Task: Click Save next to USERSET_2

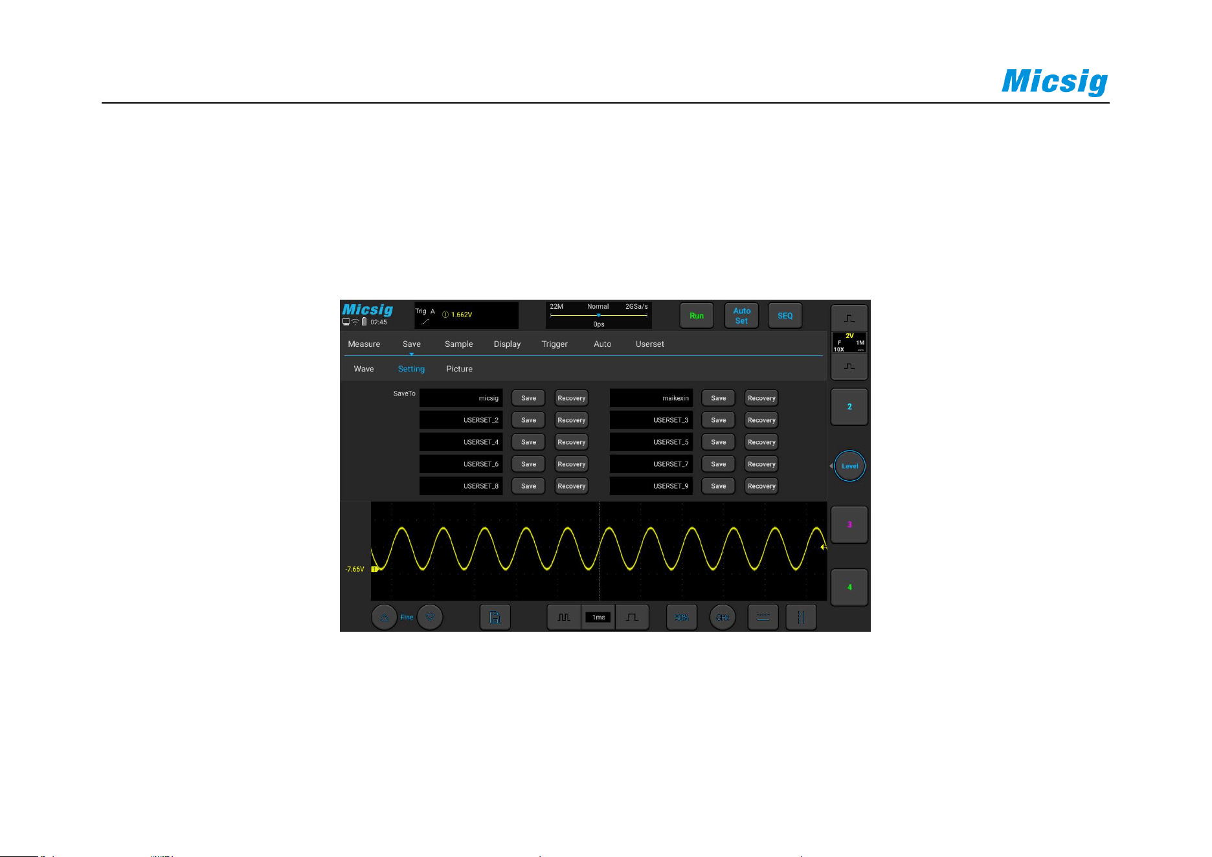Action: point(528,420)
